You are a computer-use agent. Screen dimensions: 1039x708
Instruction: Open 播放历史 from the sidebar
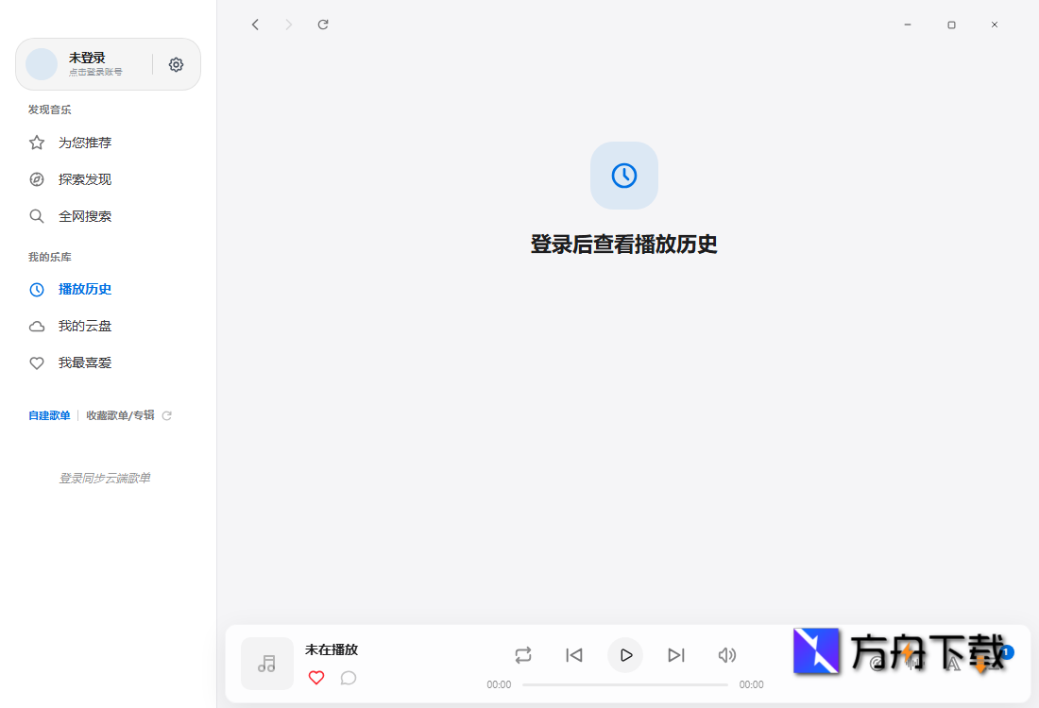click(85, 289)
